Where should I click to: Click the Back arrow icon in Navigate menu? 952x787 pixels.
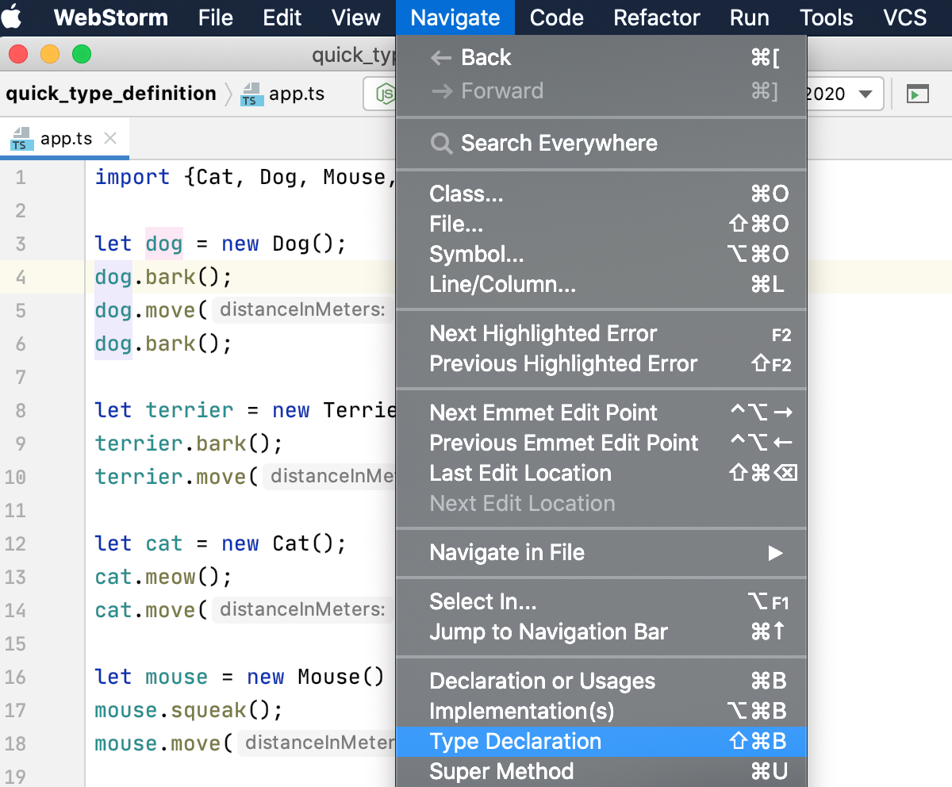[x=440, y=58]
